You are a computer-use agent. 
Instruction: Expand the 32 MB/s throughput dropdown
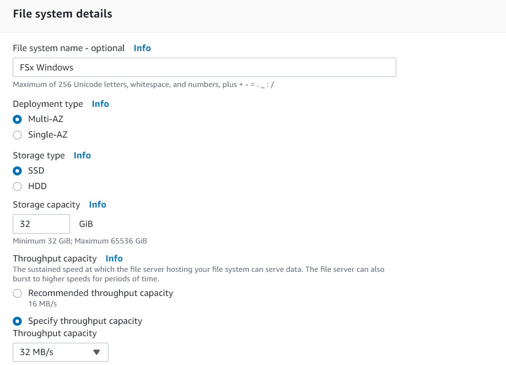pyautogui.click(x=60, y=352)
